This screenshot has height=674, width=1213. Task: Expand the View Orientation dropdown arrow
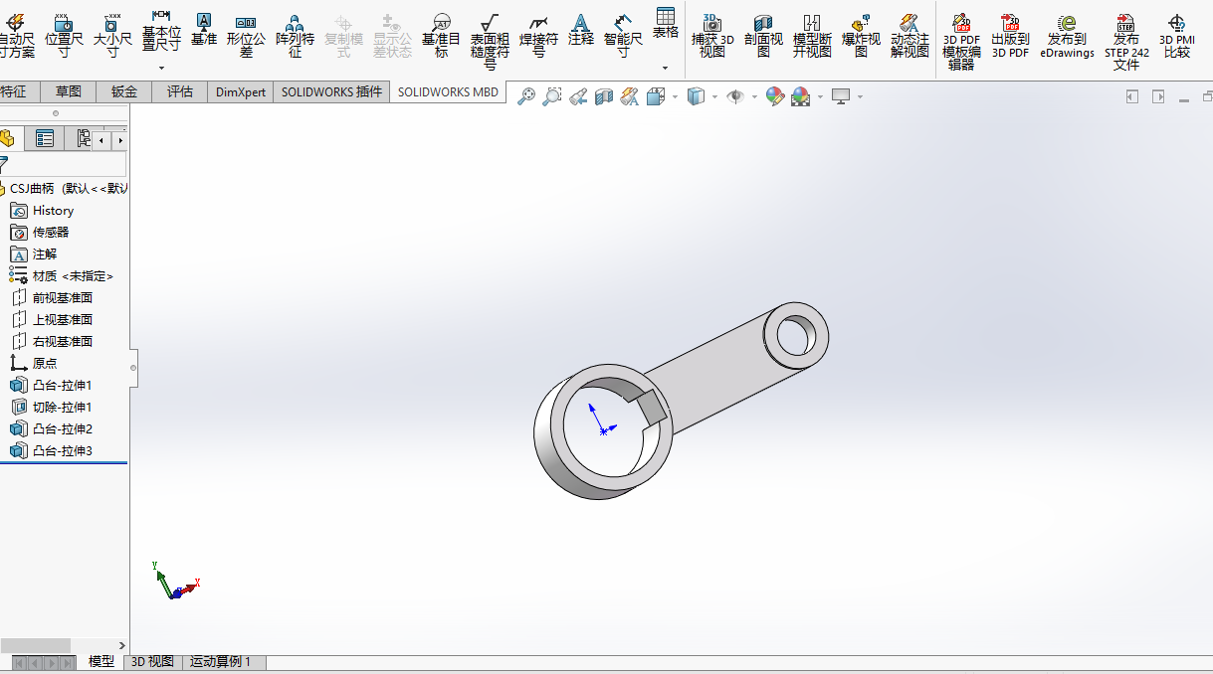[675, 97]
